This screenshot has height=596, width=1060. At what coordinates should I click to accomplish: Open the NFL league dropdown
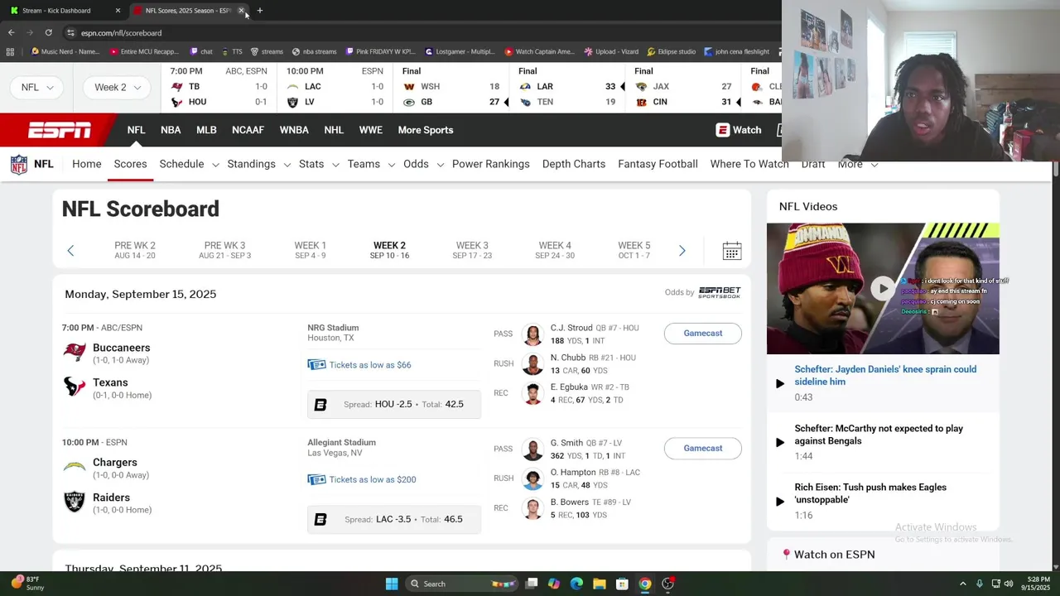pos(37,87)
